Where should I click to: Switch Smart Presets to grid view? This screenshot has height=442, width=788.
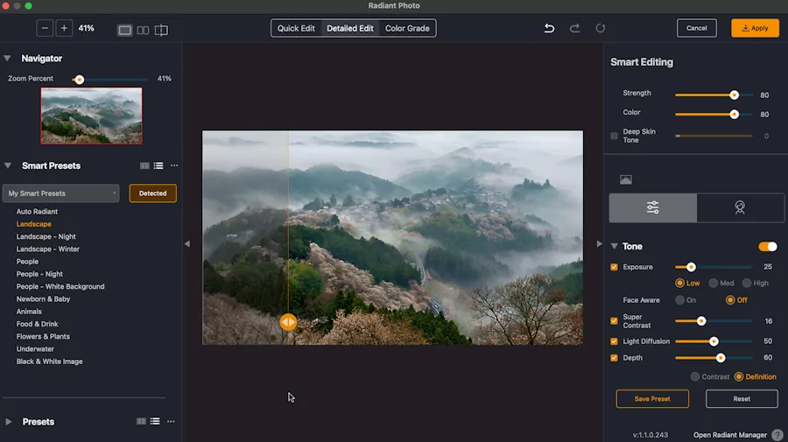(x=144, y=165)
